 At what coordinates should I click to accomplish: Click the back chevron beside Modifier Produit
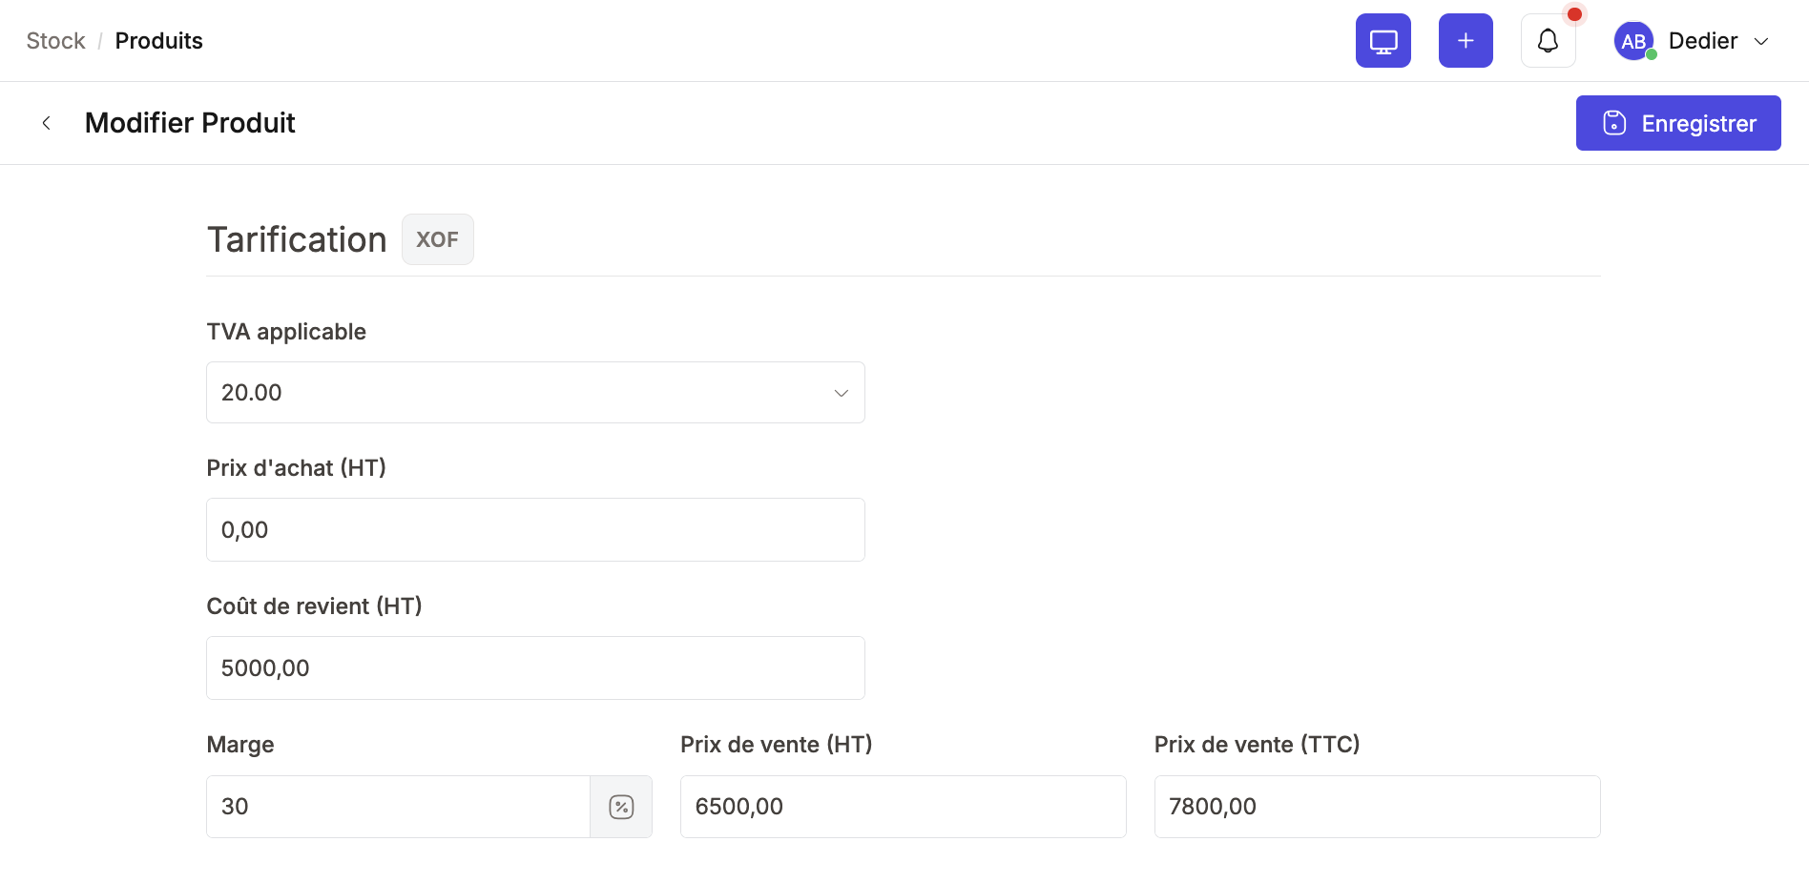tap(47, 122)
